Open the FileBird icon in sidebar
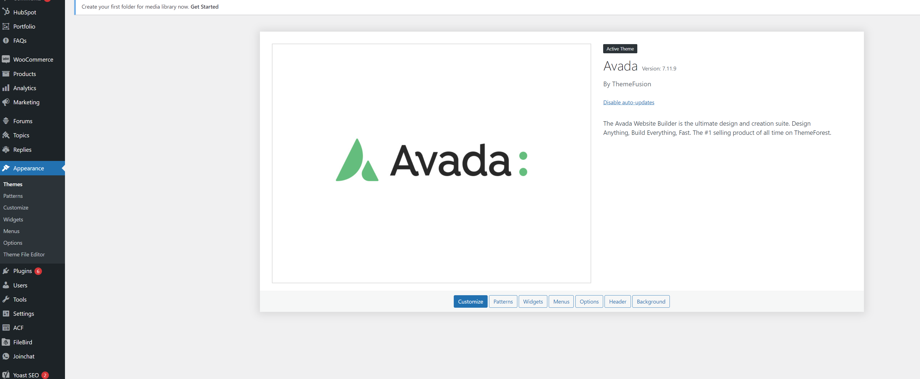920x379 pixels. tap(6, 342)
